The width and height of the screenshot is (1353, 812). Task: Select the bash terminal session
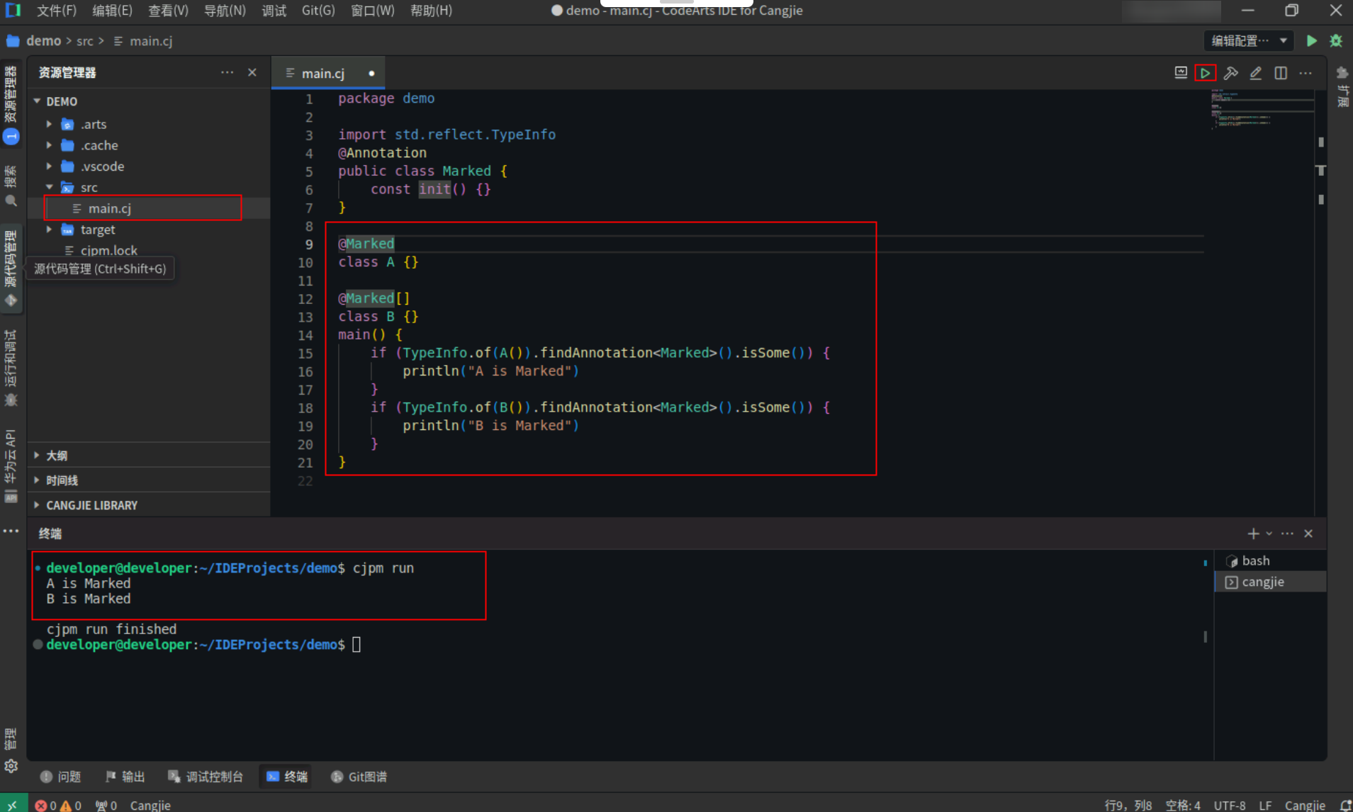(1270, 560)
